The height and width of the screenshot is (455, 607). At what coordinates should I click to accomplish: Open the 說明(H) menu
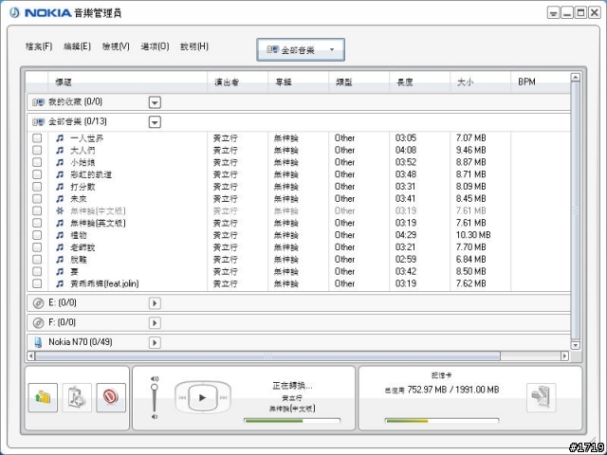coord(194,46)
